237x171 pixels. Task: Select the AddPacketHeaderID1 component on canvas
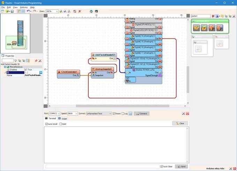(104, 57)
